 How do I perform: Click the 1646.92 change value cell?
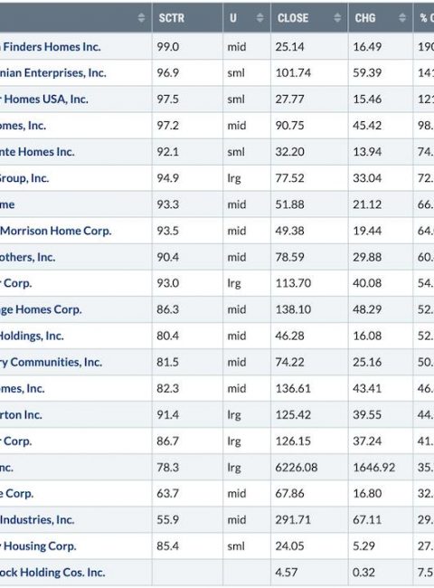tap(374, 468)
